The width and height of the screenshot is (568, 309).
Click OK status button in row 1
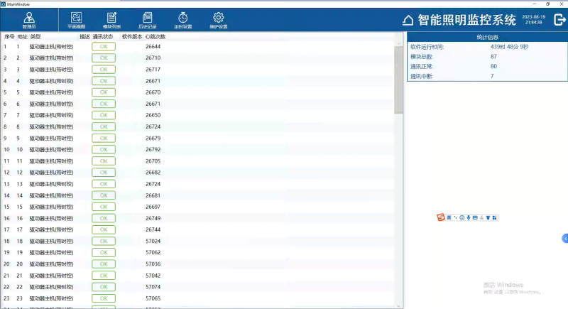(x=103, y=47)
